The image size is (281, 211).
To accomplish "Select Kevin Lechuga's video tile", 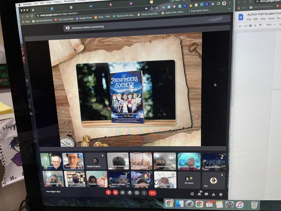I will pyautogui.click(x=119, y=179).
